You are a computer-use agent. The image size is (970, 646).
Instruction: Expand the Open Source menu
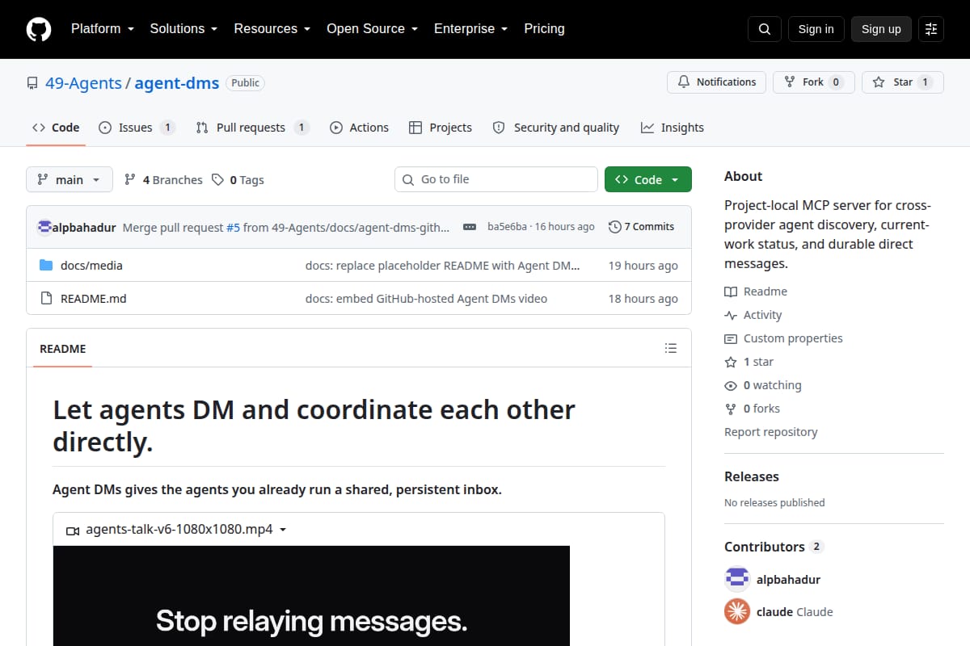(x=373, y=29)
